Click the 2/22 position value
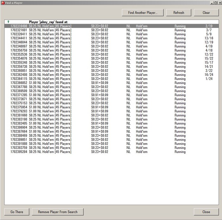The height and width of the screenshot is (220, 222). (209, 70)
